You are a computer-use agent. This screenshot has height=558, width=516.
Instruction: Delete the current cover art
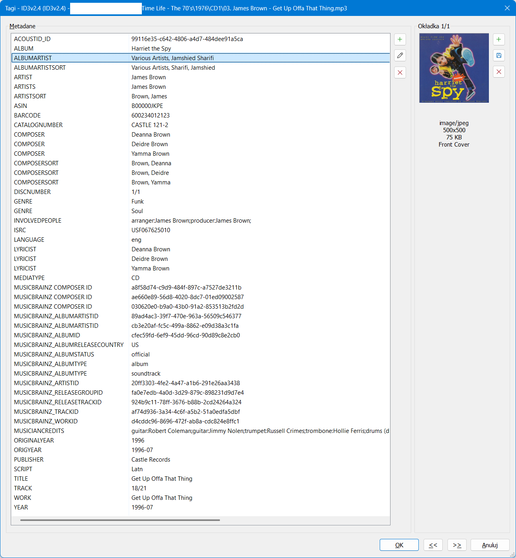(498, 72)
